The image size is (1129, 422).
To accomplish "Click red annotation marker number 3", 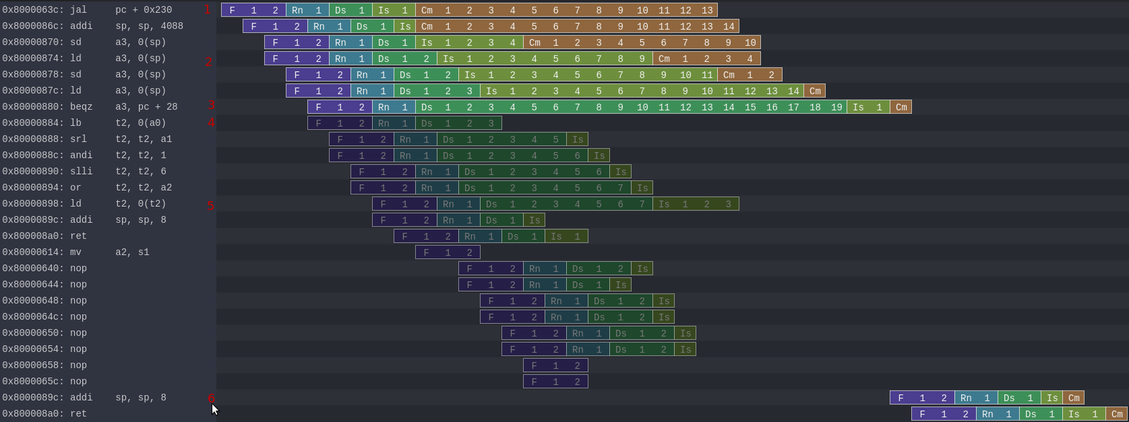I will tap(211, 105).
